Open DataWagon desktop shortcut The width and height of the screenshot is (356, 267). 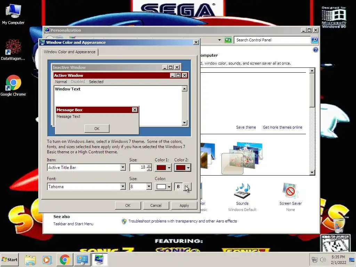pos(13,50)
